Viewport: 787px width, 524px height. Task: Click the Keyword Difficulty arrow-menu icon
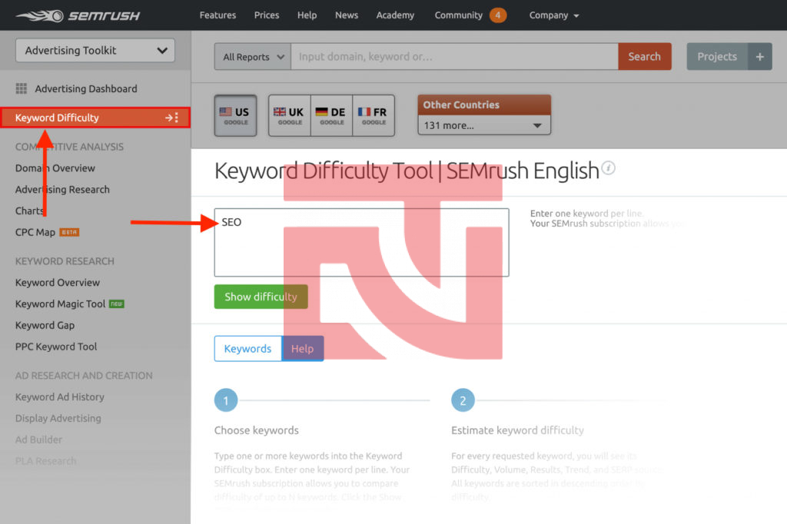[172, 118]
